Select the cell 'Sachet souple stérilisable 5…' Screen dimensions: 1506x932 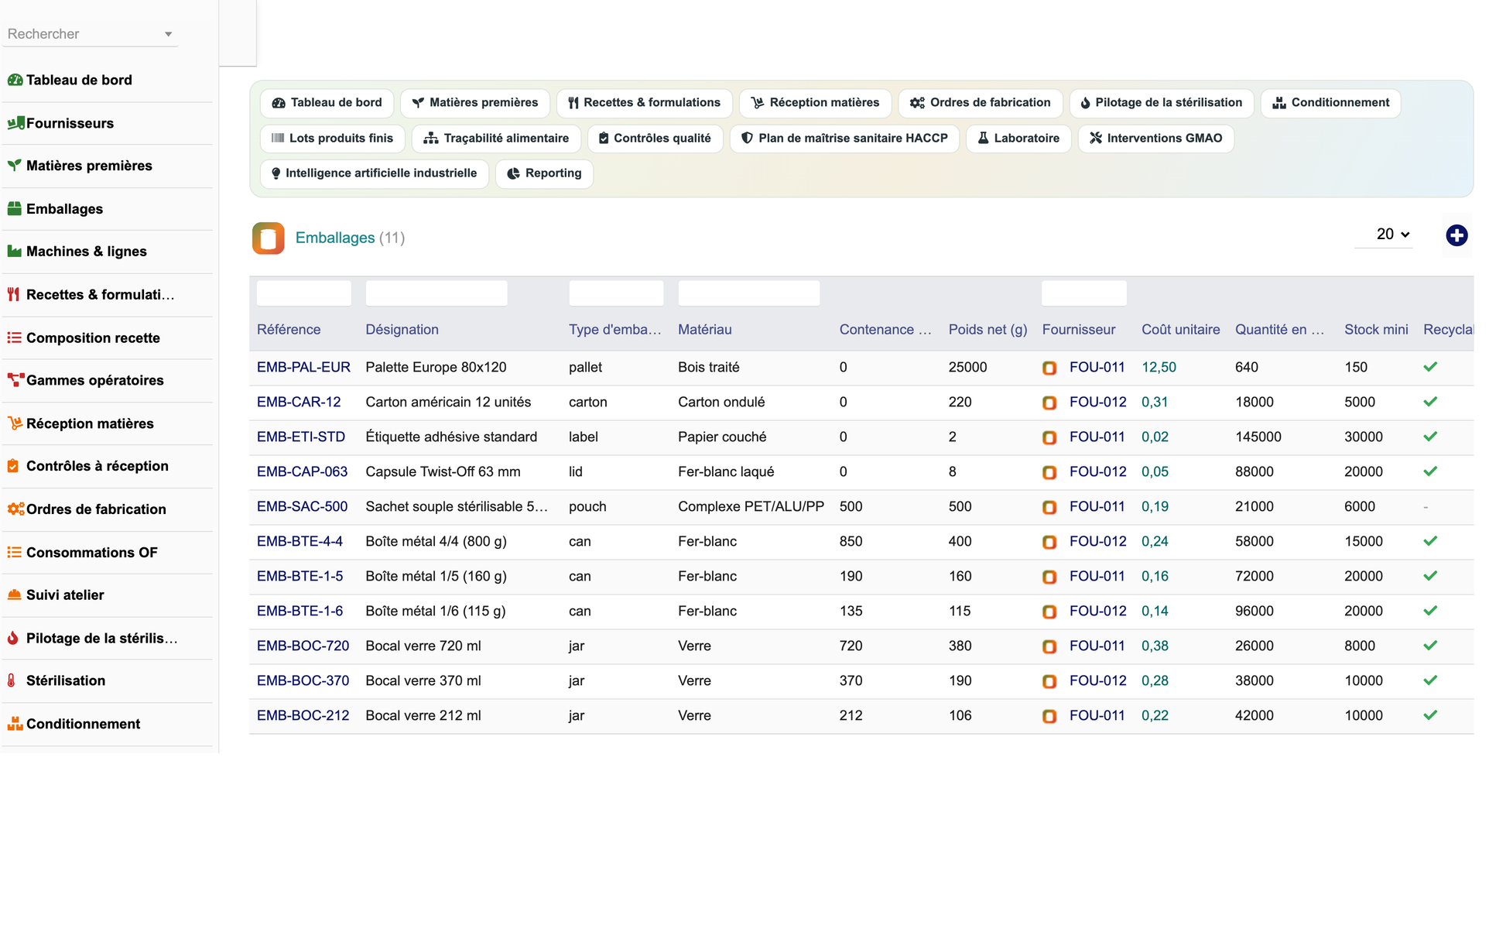click(457, 506)
